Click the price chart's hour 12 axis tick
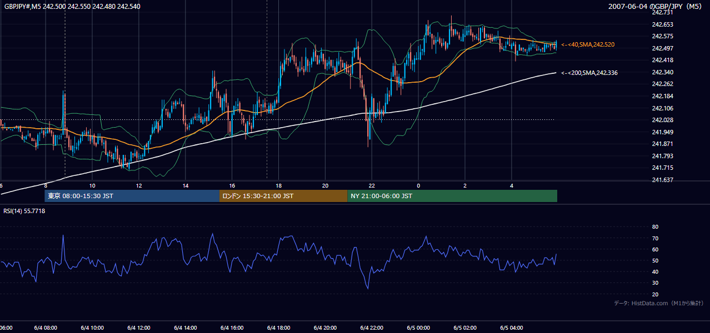Viewport: 710px width, 333px height. click(139, 185)
